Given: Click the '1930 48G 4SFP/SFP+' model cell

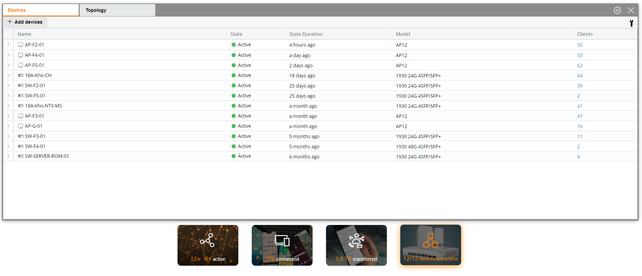Looking at the screenshot, I should pyautogui.click(x=419, y=147).
